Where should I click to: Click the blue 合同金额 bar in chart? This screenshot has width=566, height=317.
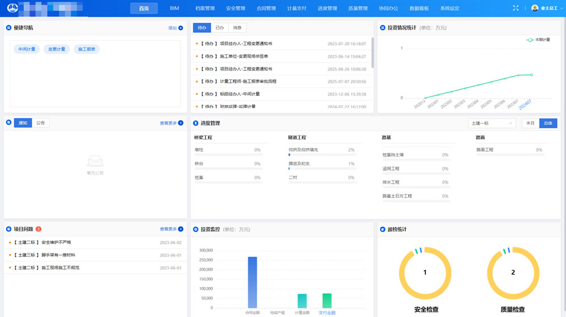click(x=252, y=282)
